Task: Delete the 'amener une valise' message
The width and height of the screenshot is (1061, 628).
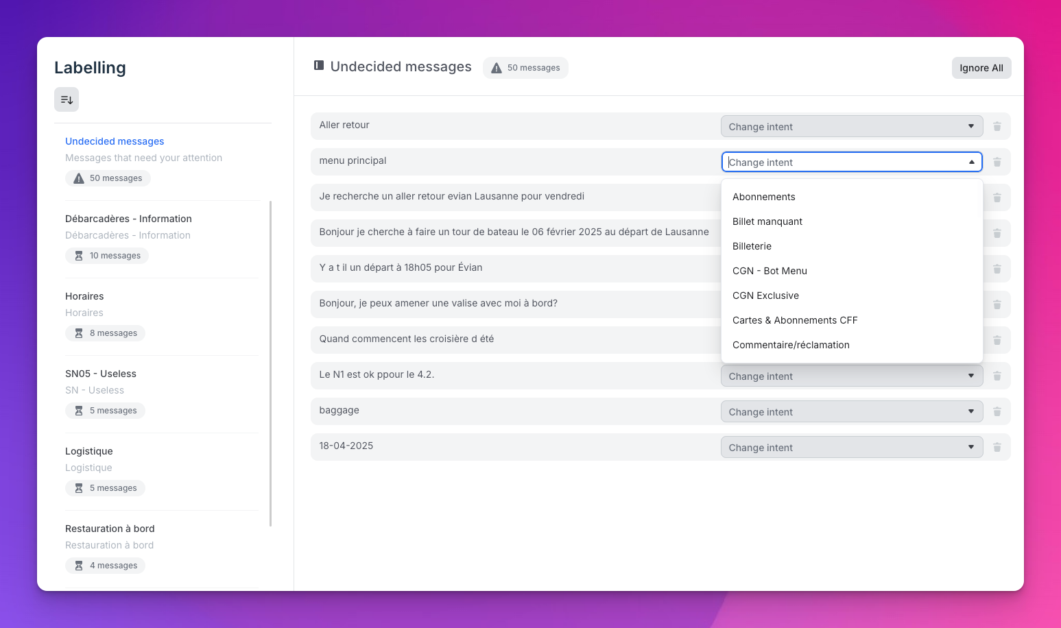Action: pos(997,304)
